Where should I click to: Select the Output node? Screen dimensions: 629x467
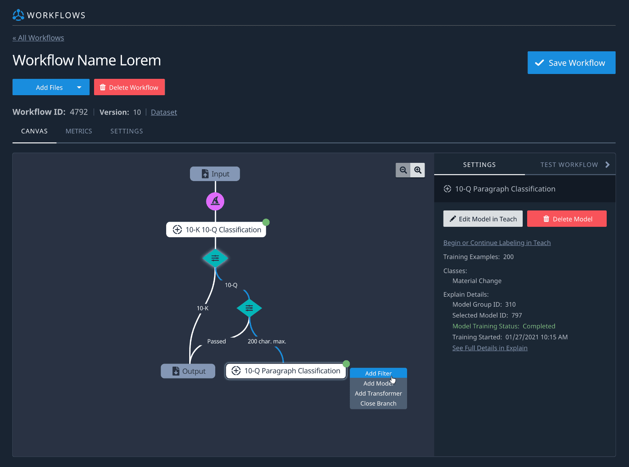click(188, 371)
